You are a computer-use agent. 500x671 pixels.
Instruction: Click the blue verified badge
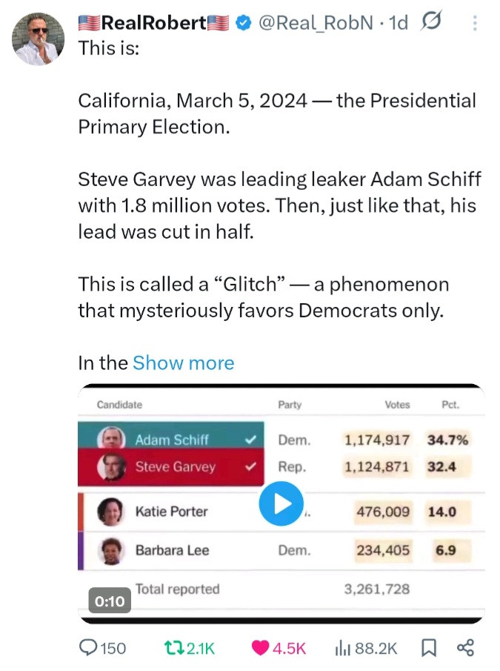[x=242, y=23]
